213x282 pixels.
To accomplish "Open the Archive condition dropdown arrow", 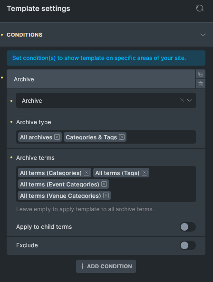I will tap(189, 100).
